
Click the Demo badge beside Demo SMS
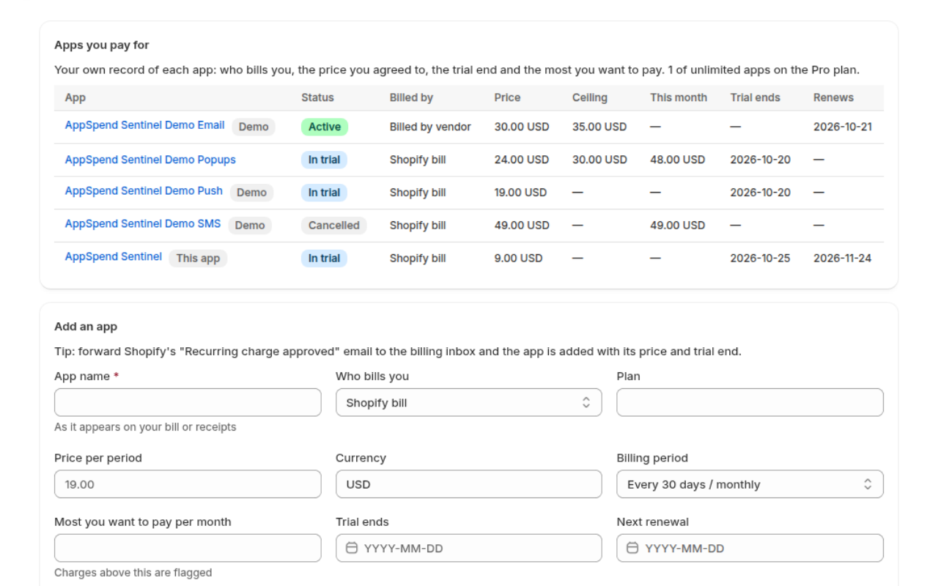pos(250,226)
